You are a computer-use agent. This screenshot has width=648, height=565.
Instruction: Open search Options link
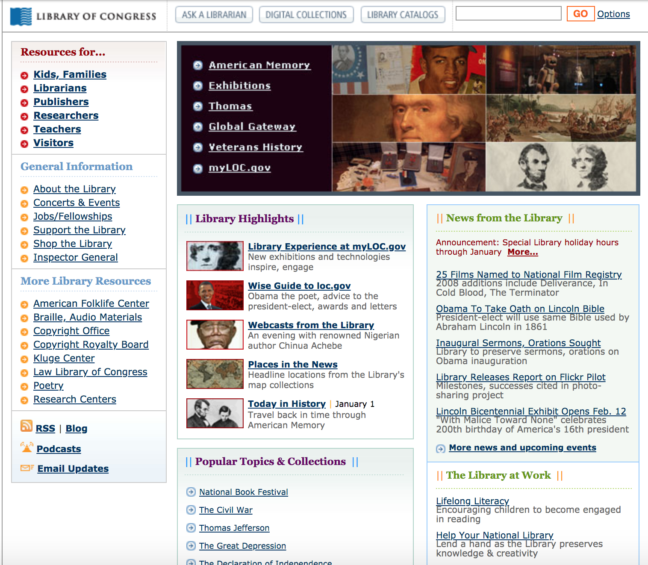click(x=613, y=14)
